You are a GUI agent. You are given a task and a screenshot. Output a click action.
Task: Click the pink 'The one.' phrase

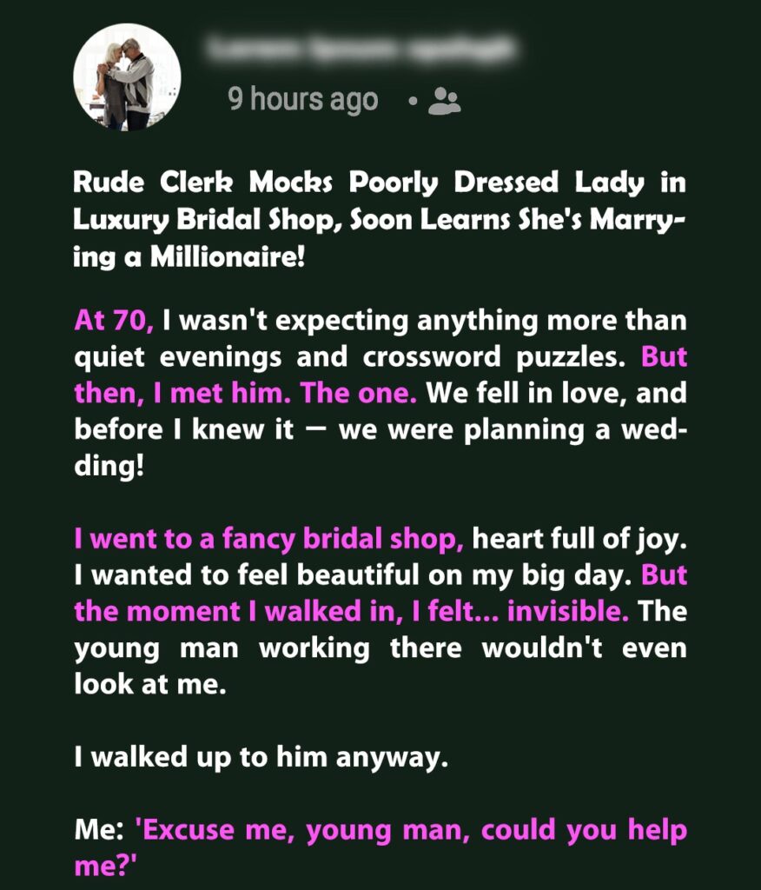(x=359, y=393)
